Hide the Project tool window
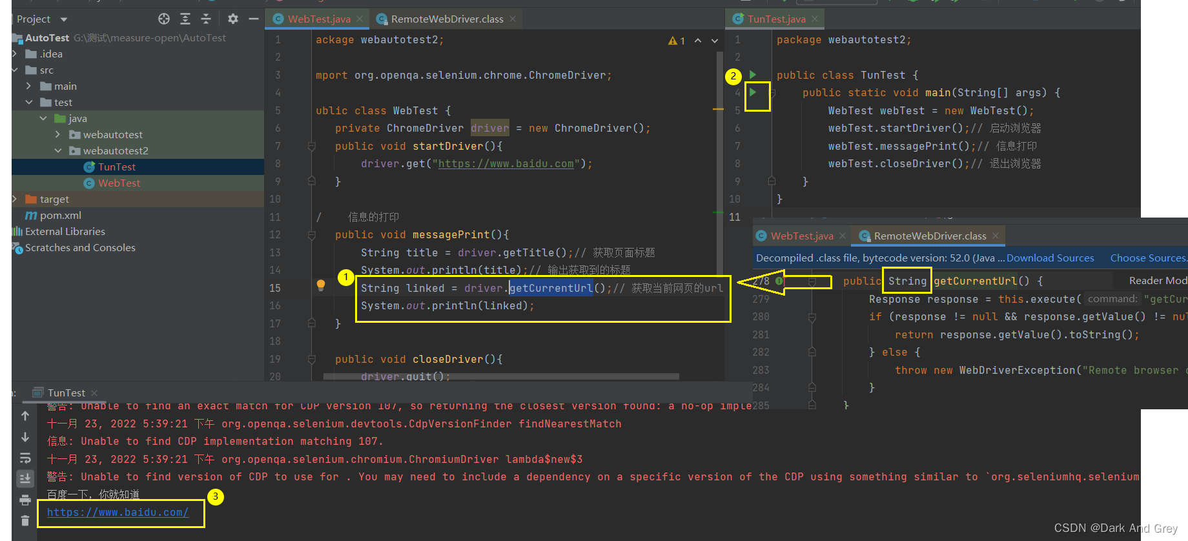 pyautogui.click(x=254, y=19)
